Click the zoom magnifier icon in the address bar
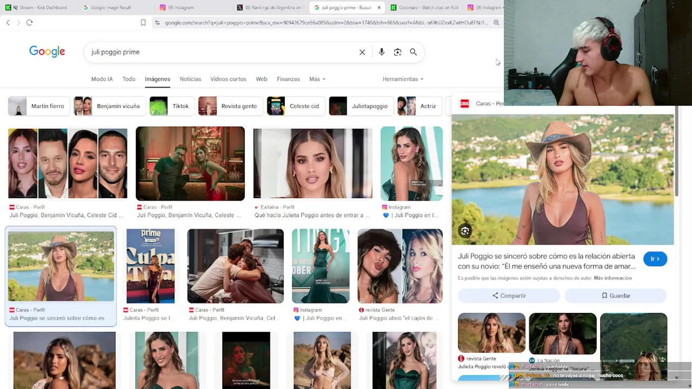The width and height of the screenshot is (692, 389). click(x=496, y=23)
